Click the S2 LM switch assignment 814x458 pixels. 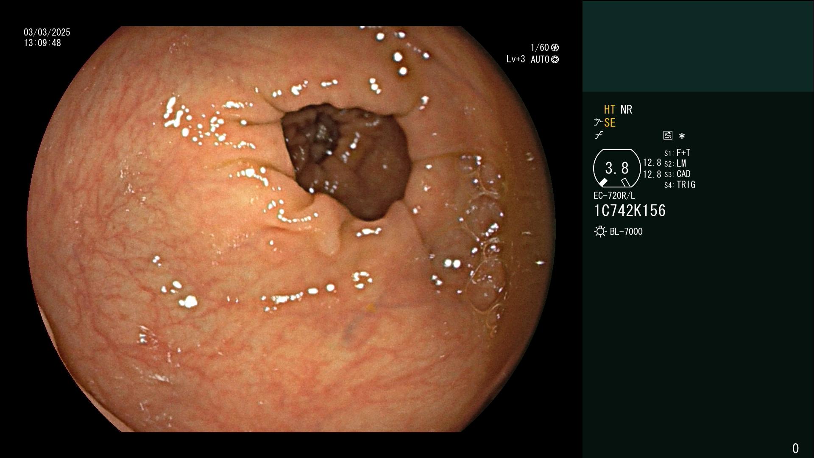pos(675,163)
